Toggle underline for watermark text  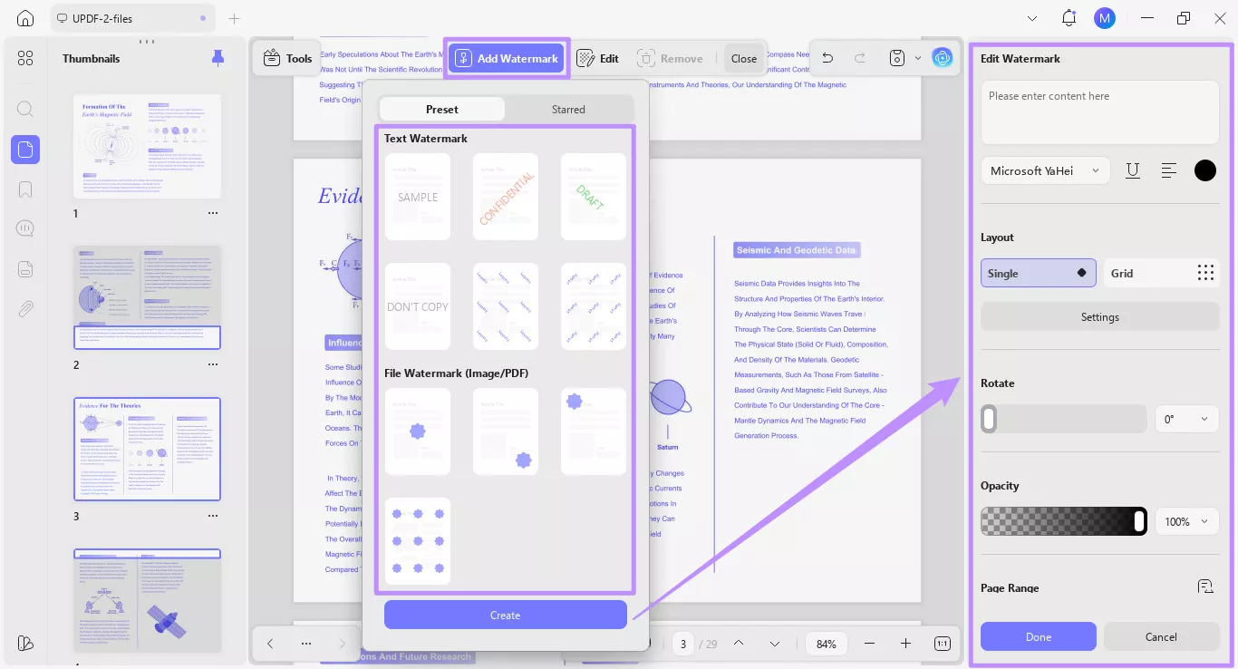[x=1133, y=170]
